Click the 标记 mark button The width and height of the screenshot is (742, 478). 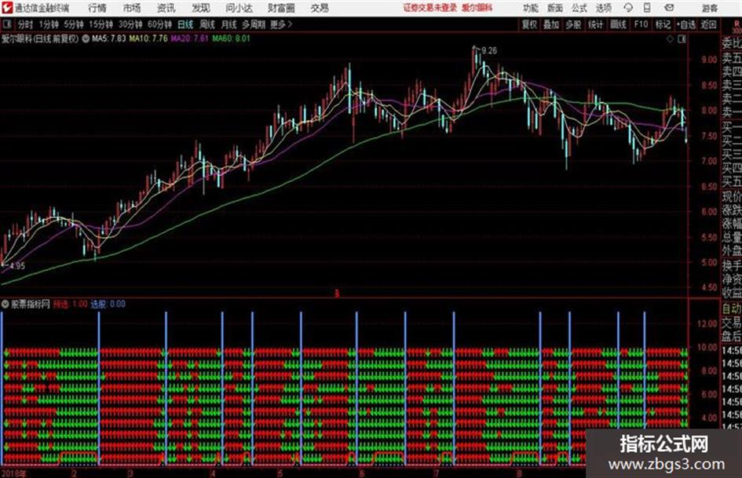[663, 24]
